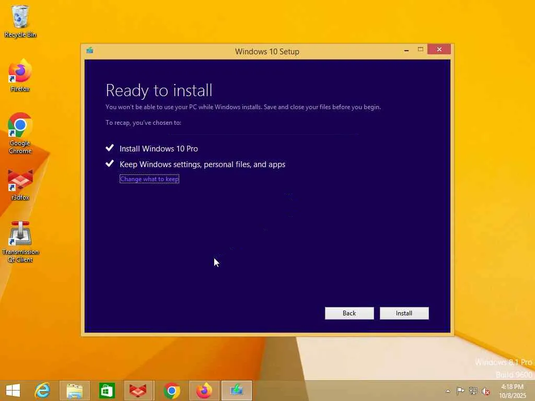
Task: Open the Action Center flag icon
Action: pos(460,391)
